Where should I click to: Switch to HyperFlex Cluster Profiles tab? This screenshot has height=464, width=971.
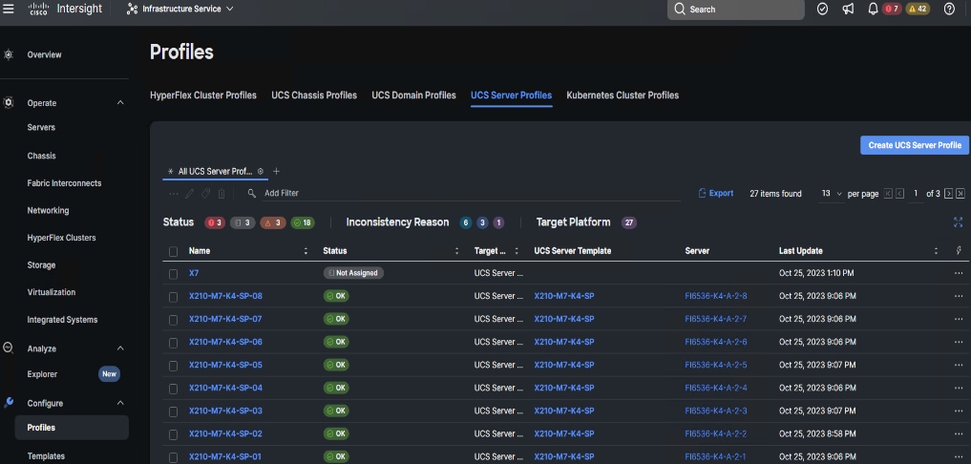[x=203, y=95]
